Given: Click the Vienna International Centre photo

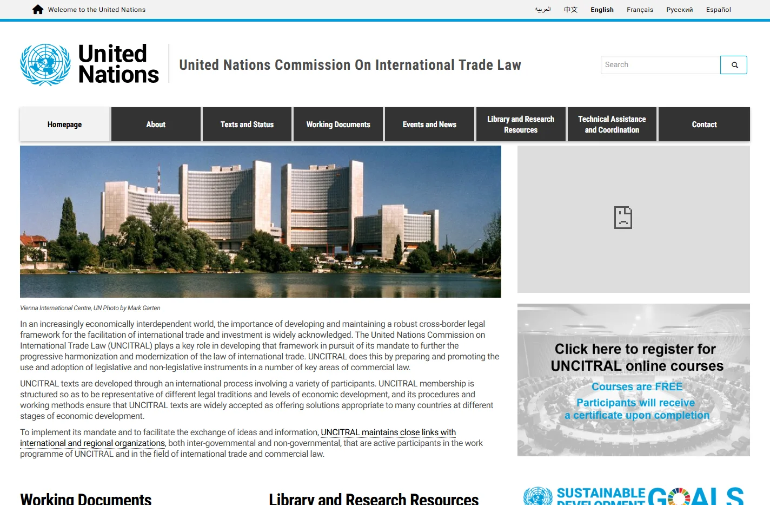Looking at the screenshot, I should coord(261,221).
